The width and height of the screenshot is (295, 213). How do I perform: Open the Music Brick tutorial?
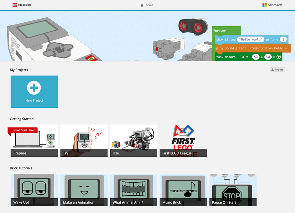(183, 190)
